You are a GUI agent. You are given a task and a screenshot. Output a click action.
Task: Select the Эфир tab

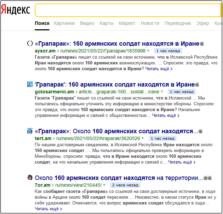click(x=203, y=23)
